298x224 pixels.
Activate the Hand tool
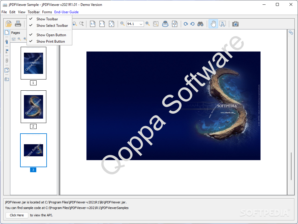click(213, 24)
